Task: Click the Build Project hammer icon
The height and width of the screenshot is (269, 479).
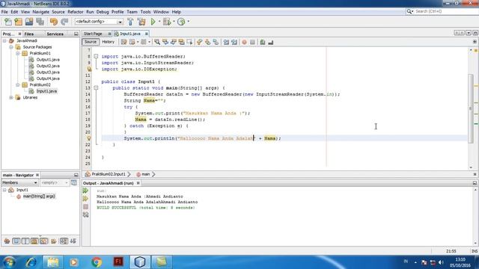Action: [x=130, y=22]
